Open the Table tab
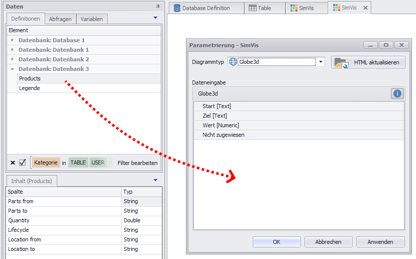 (x=264, y=8)
